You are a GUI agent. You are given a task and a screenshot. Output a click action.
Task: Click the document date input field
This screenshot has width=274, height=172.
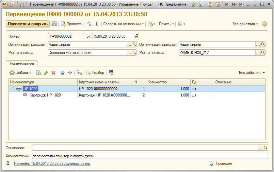[113, 36]
